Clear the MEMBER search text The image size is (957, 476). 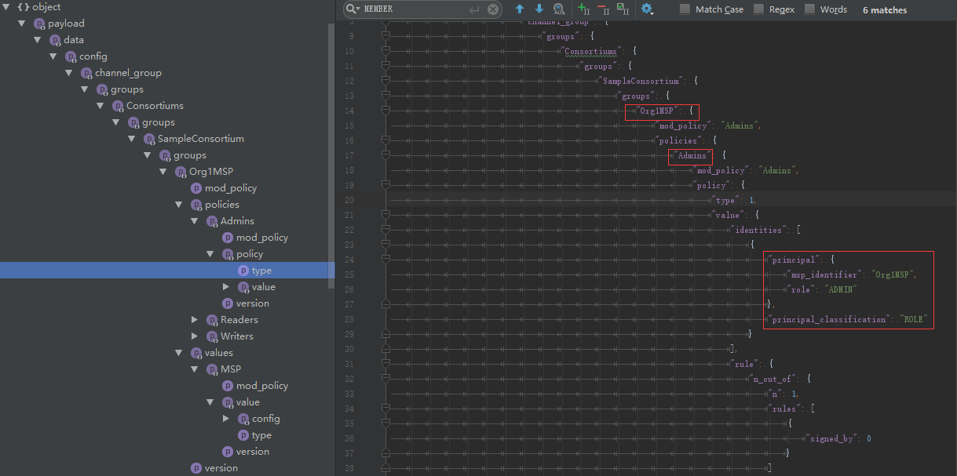(x=493, y=9)
